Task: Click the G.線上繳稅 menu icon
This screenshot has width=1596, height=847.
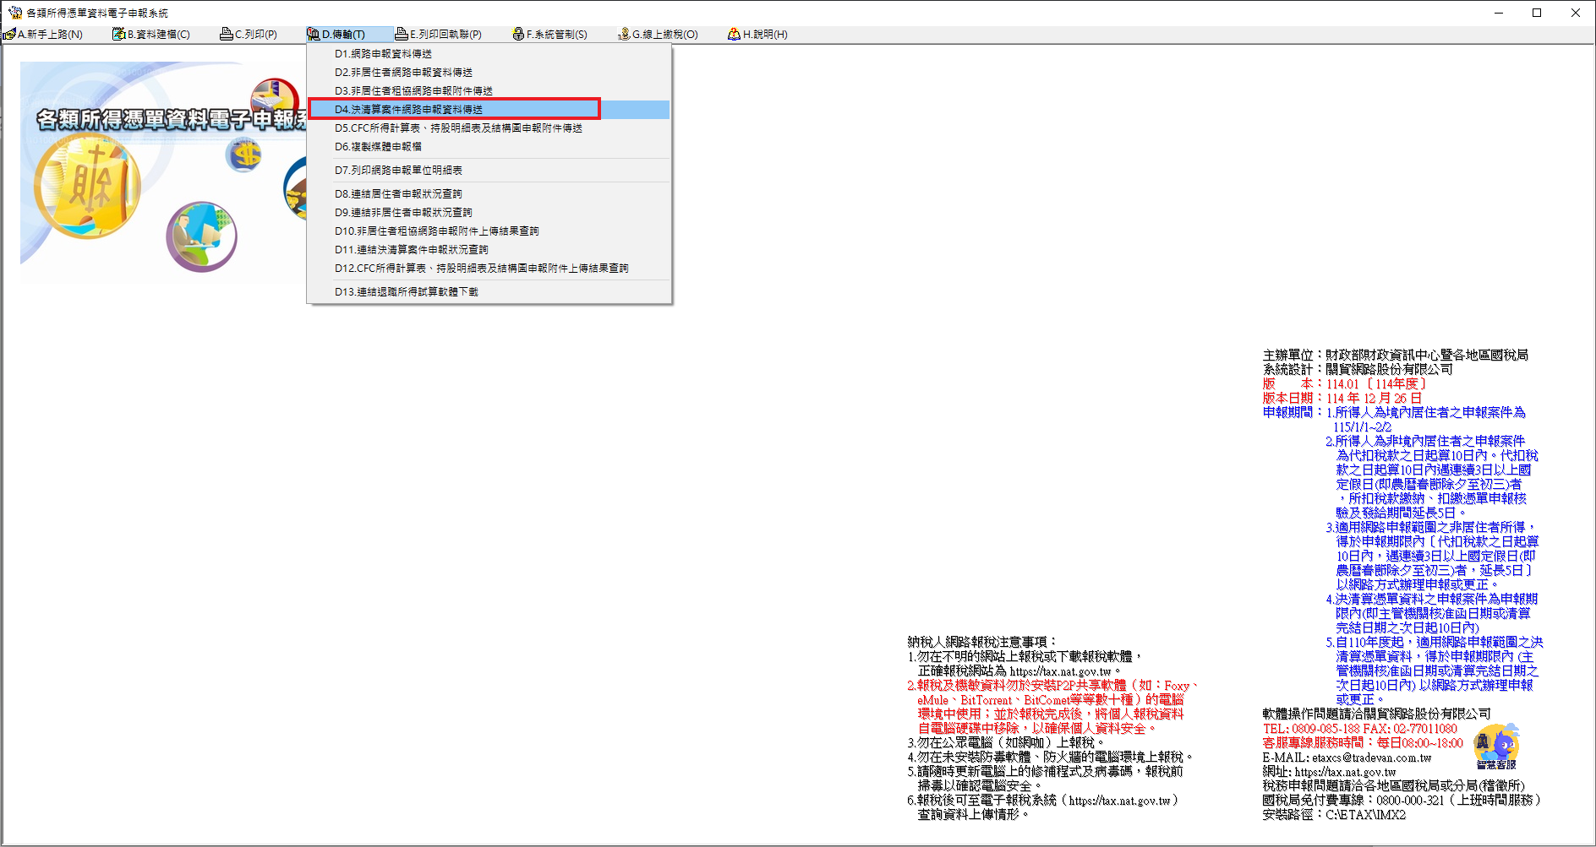Action: click(x=624, y=35)
